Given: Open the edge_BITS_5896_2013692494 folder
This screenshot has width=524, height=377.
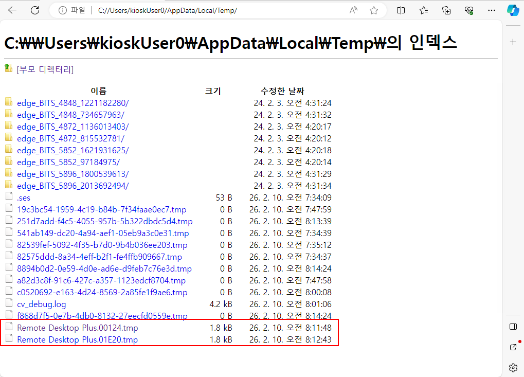Looking at the screenshot, I should [x=73, y=186].
